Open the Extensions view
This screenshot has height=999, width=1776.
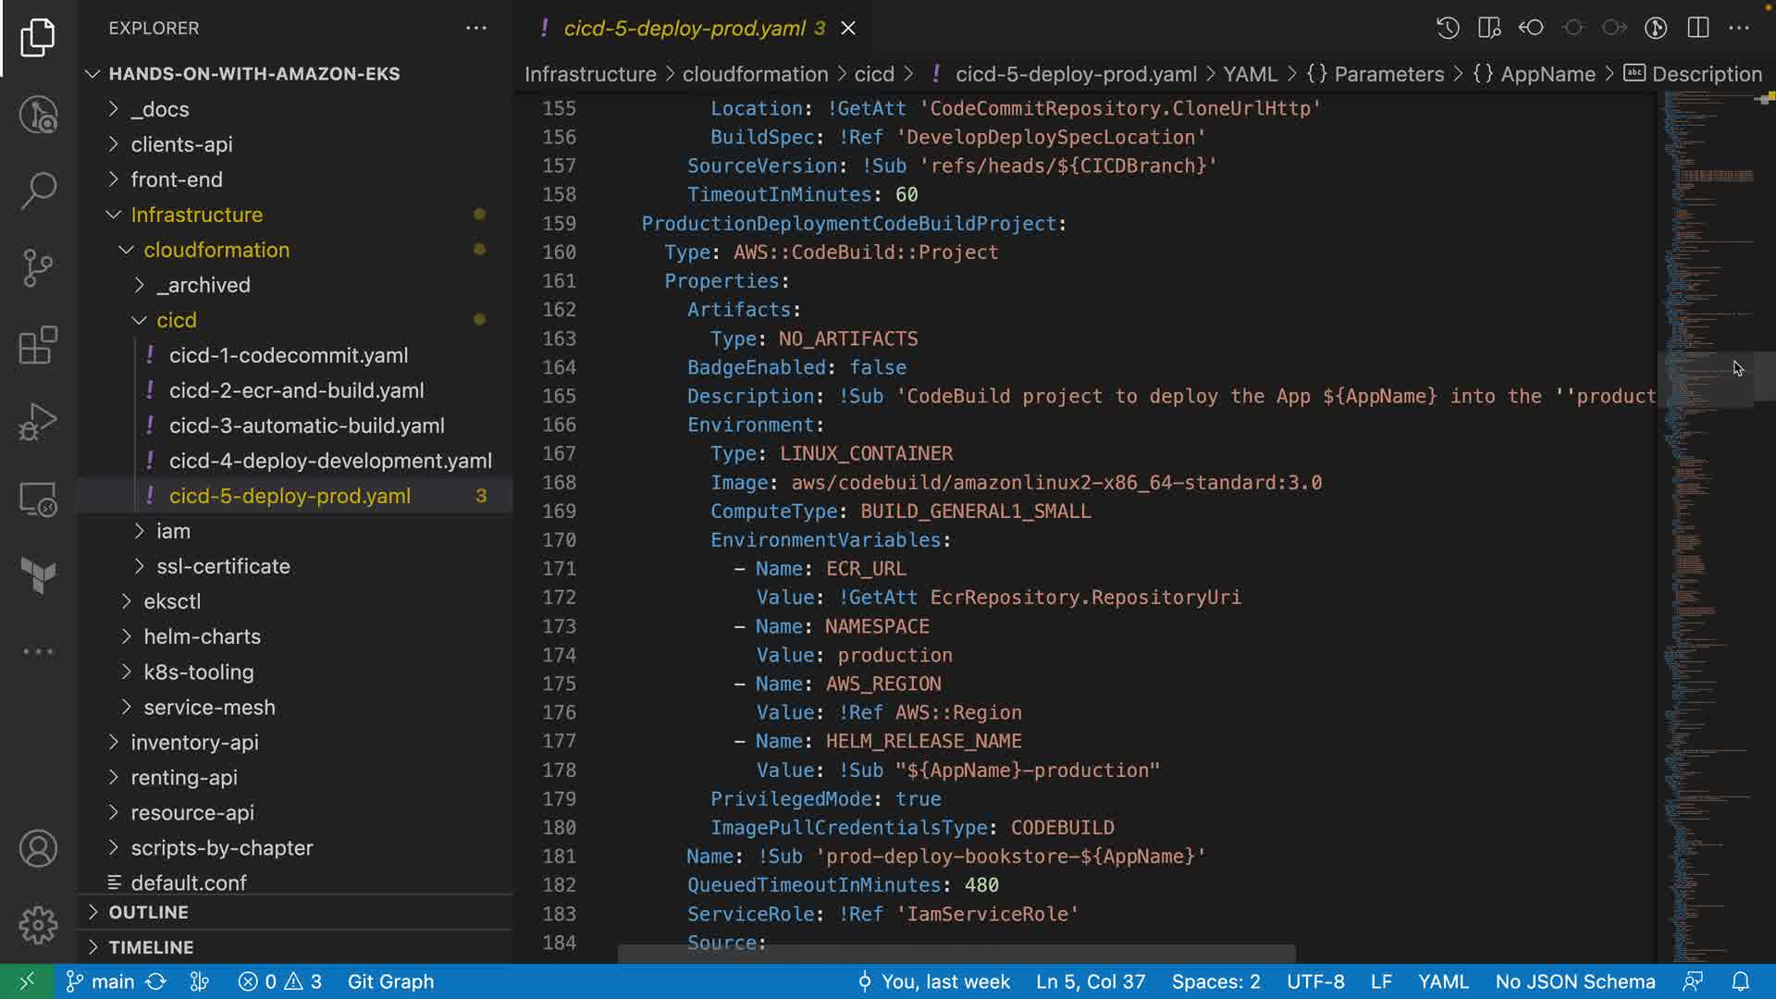pos(38,346)
